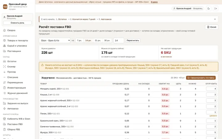
Task: Click quantity field for Бразильский орех, 150 г
Action: (212, 121)
